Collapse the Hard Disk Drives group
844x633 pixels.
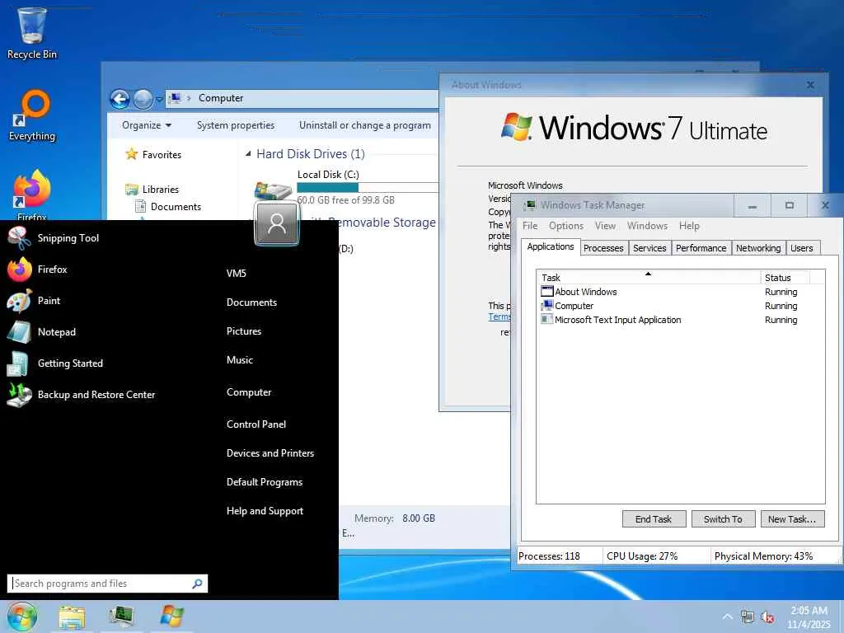pyautogui.click(x=247, y=154)
